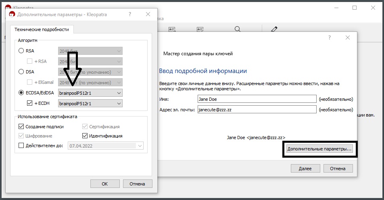
Task: Open the +ECDH curve dropdown
Action: click(x=90, y=104)
